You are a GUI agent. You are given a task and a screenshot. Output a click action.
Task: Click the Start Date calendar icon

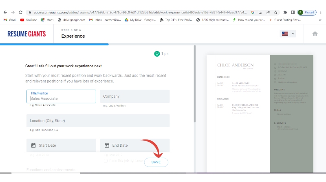point(33,146)
